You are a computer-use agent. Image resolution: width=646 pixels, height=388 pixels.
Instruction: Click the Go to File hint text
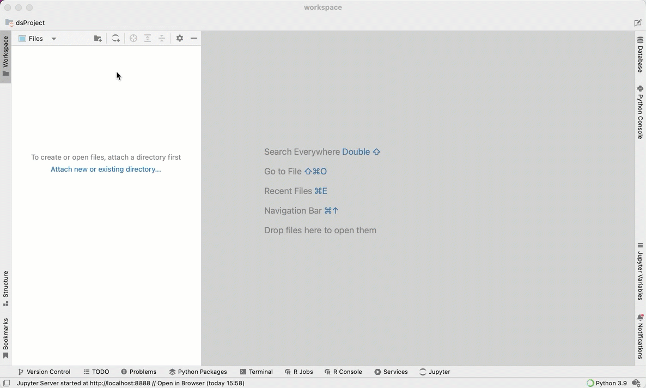coord(295,172)
